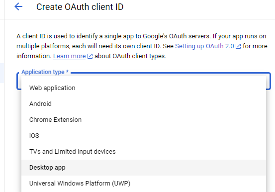Go back using the blue arrow icon
This screenshot has height=192, width=275.
click(18, 7)
